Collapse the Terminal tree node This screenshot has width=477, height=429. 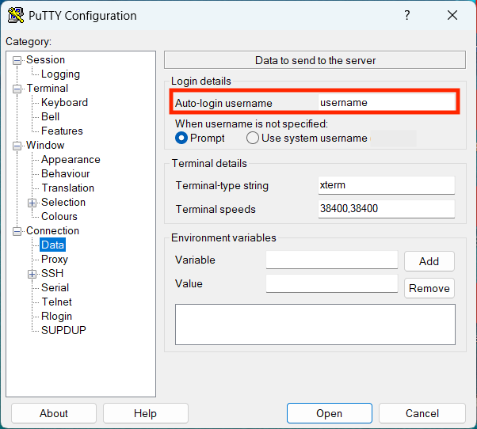point(17,89)
